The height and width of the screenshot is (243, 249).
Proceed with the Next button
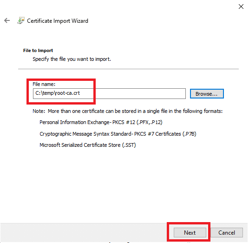pos(190,232)
